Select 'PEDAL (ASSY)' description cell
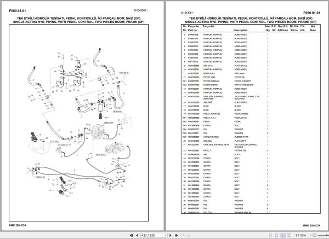The height and width of the screenshot is (239, 329). (241, 114)
